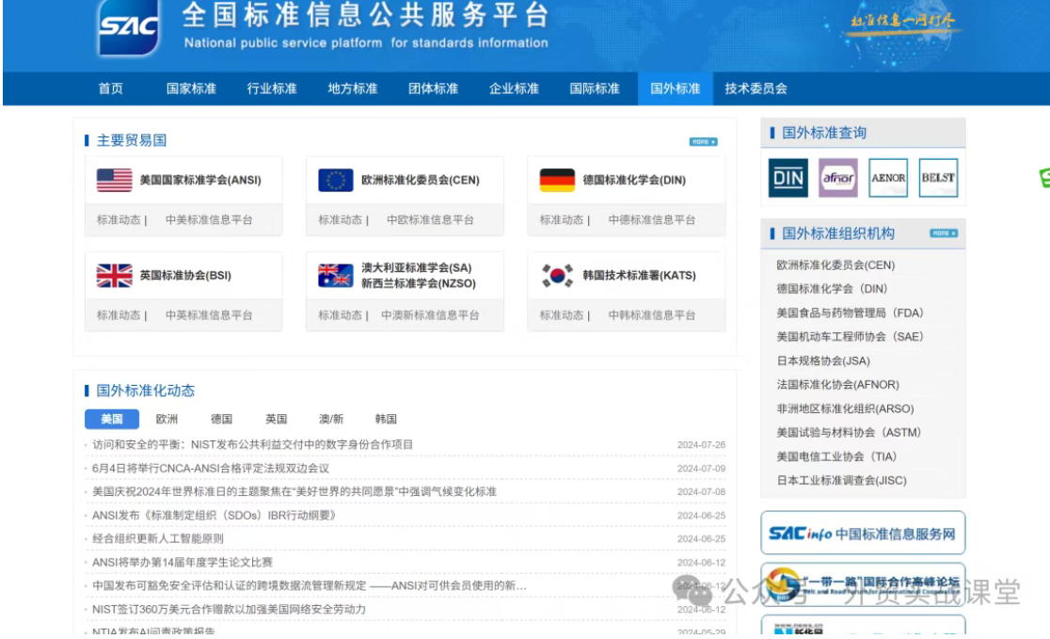
Task: Expand more in 国外标准组织机构 panel
Action: tap(944, 233)
